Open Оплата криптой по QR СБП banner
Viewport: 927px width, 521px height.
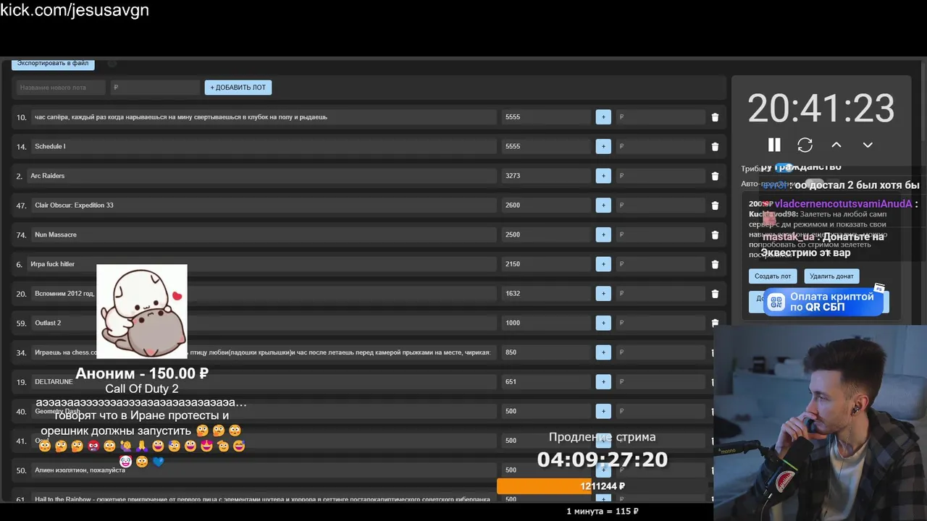823,302
